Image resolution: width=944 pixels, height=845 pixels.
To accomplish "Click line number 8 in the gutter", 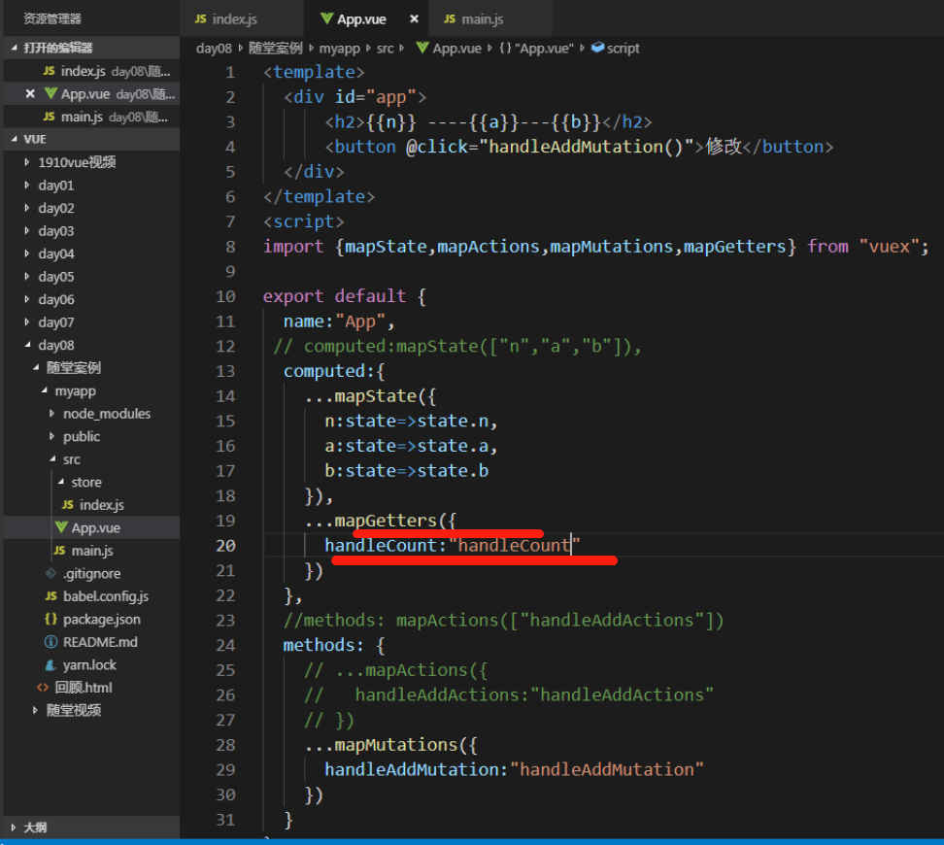I will click(x=230, y=247).
